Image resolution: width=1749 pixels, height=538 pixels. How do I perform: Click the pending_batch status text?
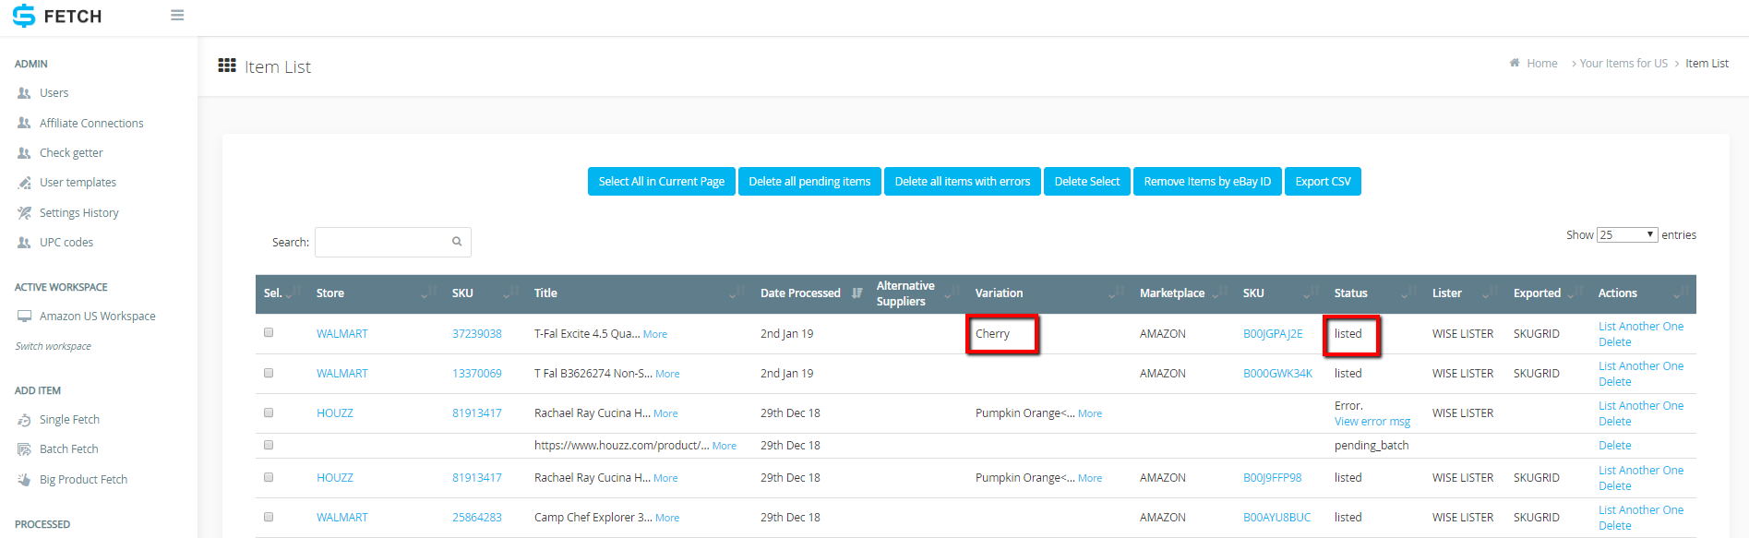(x=1372, y=446)
